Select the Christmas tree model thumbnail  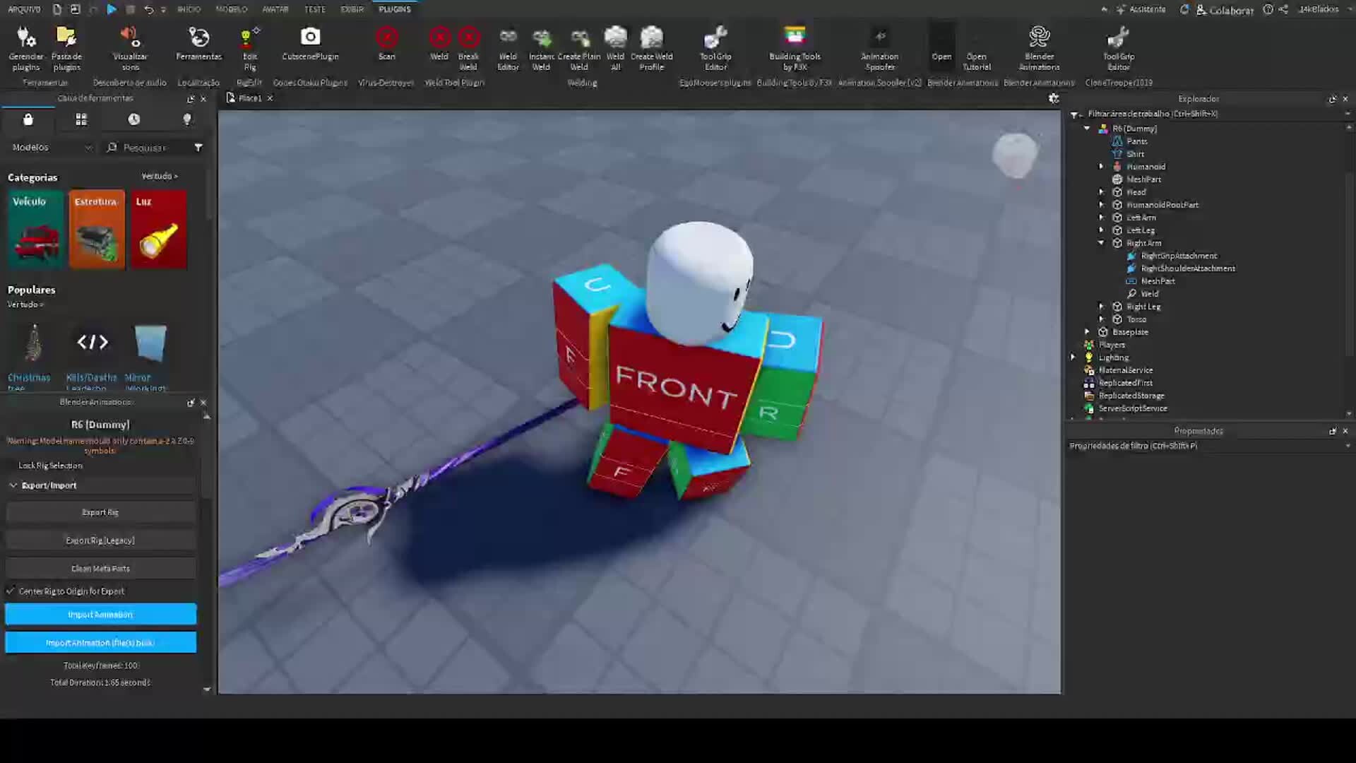32,343
